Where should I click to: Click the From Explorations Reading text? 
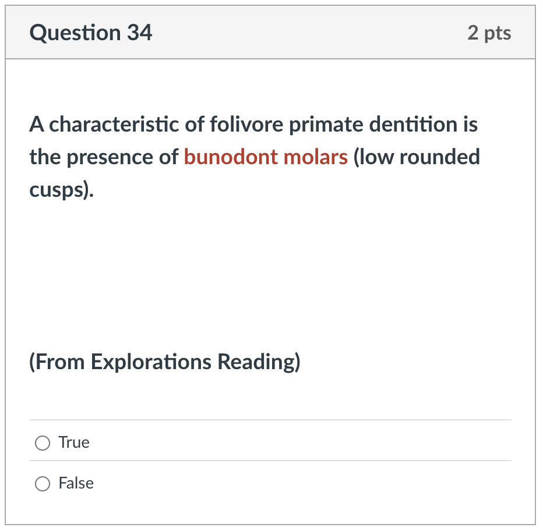pyautogui.click(x=164, y=362)
